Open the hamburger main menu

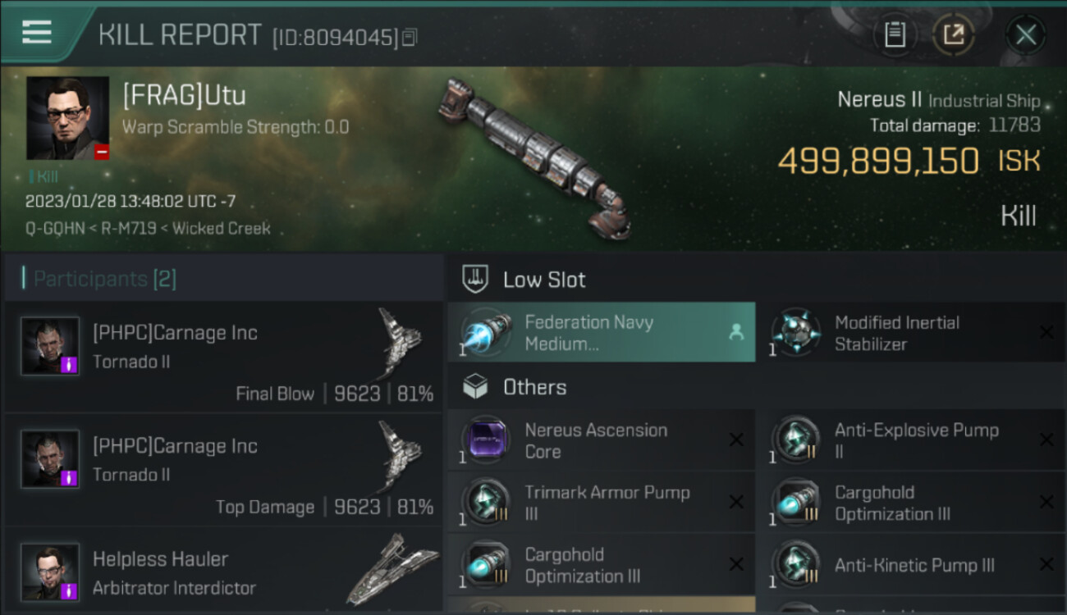point(37,33)
